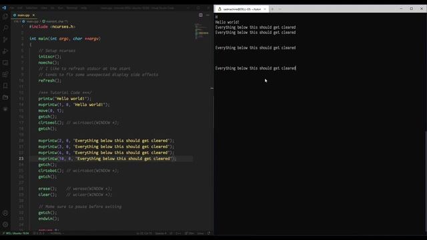Viewport: 427px width, 240px height.
Task: Click the line and column status entry
Action: point(144,233)
